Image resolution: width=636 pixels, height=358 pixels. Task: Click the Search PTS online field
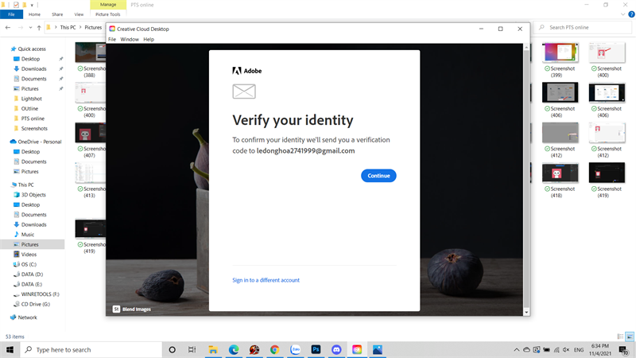coord(583,27)
